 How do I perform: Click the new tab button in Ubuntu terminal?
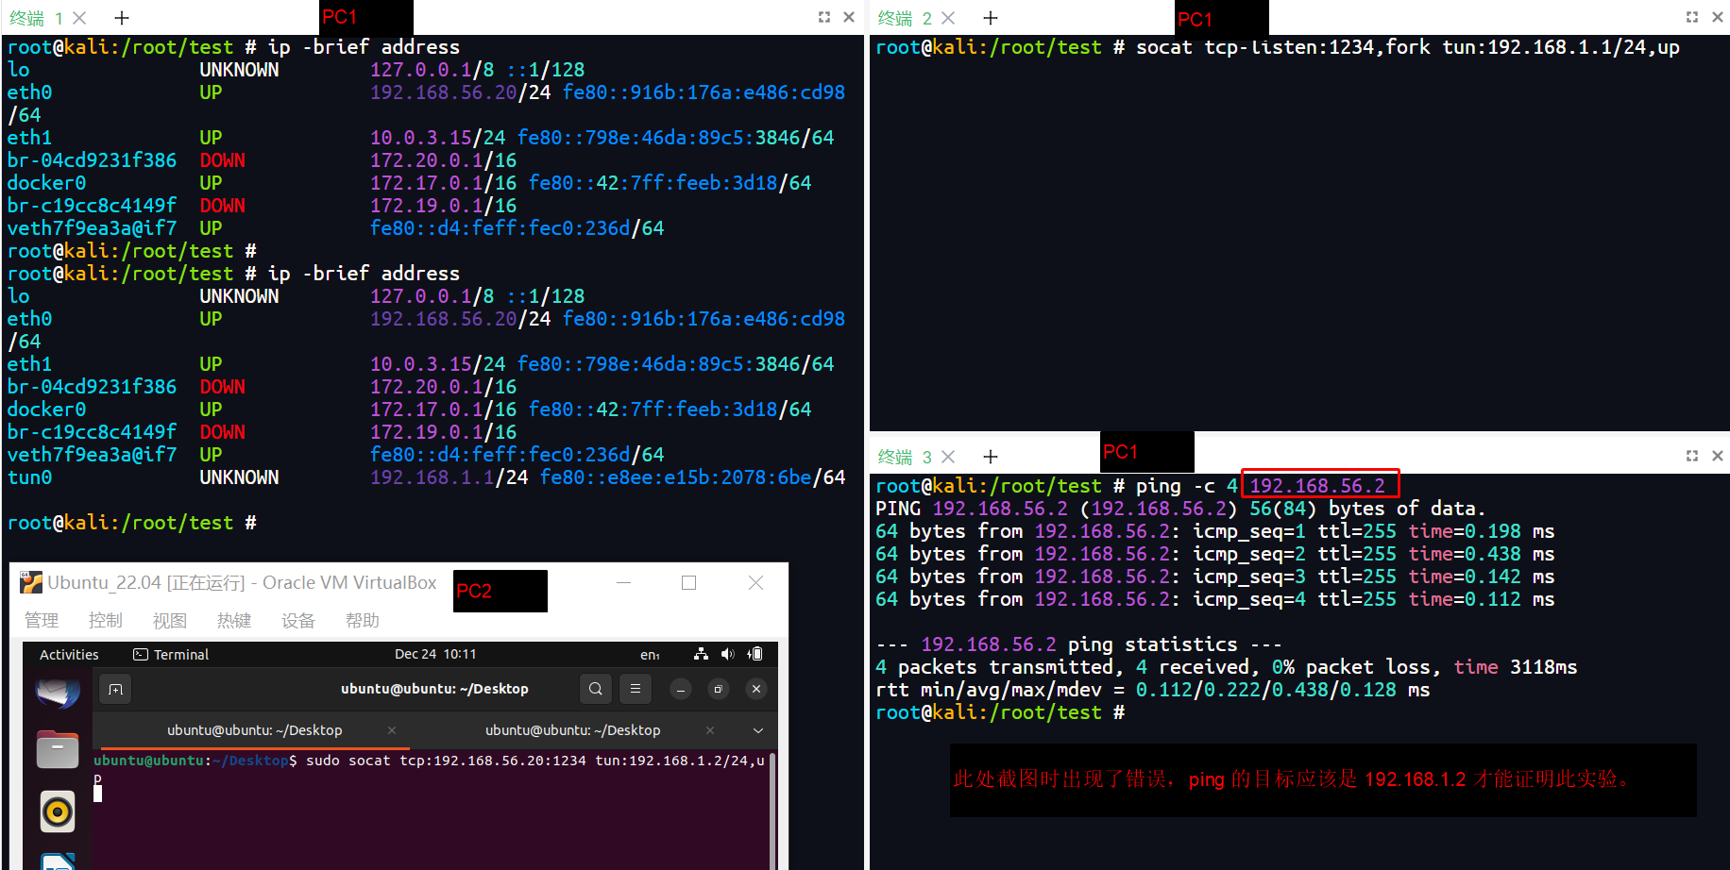coord(115,690)
